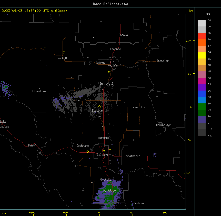221x216 pixels.
Task: Click the Calgary city label
Action: [102, 155]
